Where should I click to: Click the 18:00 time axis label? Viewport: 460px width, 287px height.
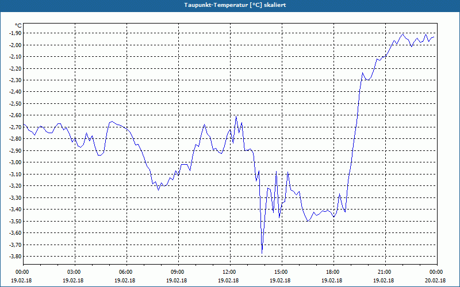[334, 272]
